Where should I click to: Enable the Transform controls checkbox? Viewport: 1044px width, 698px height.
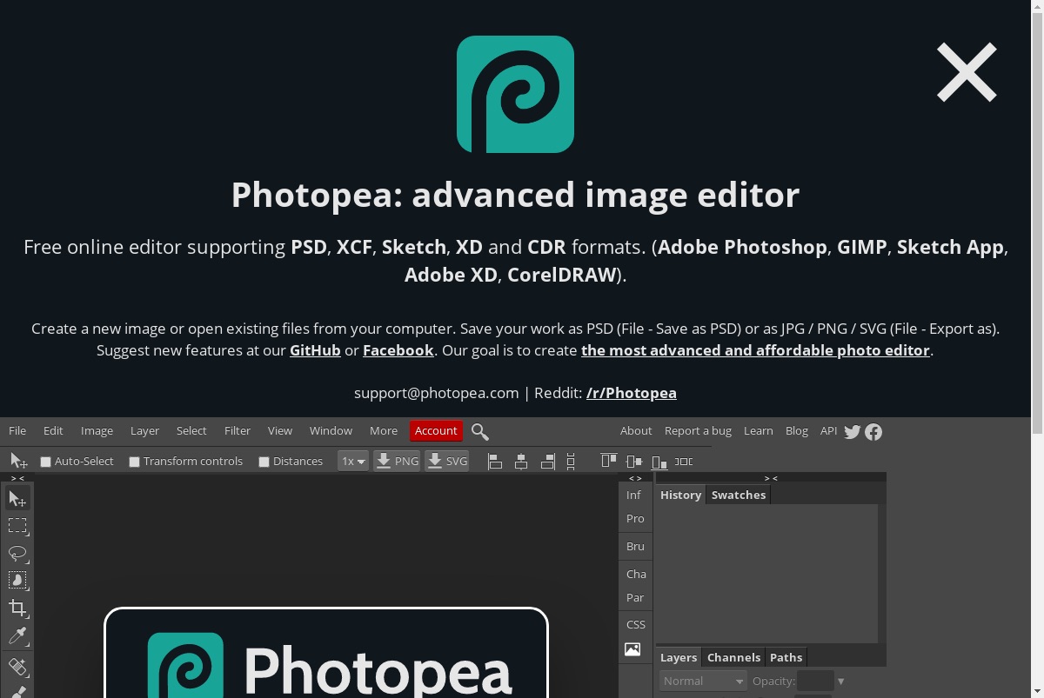135,462
